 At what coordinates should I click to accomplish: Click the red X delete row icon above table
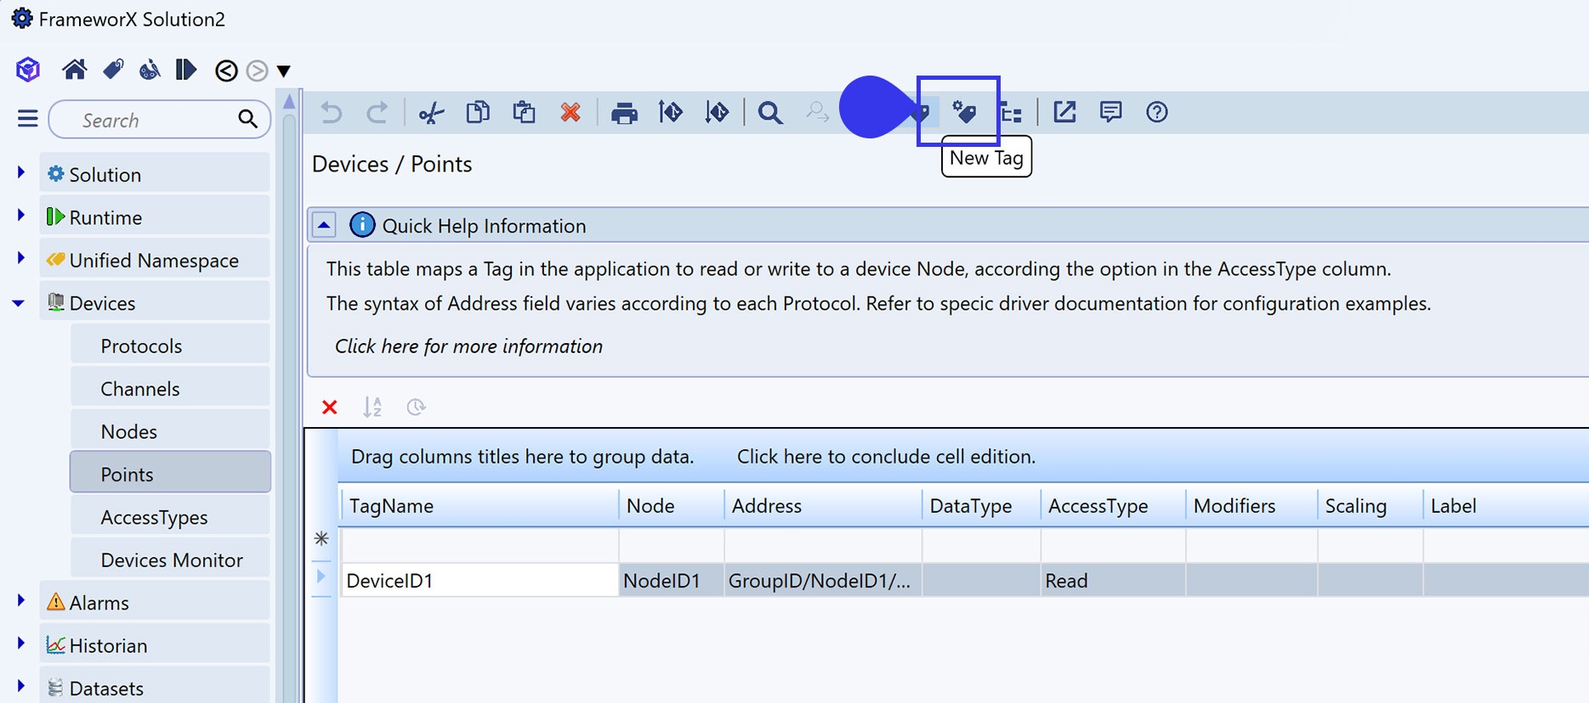[330, 408]
